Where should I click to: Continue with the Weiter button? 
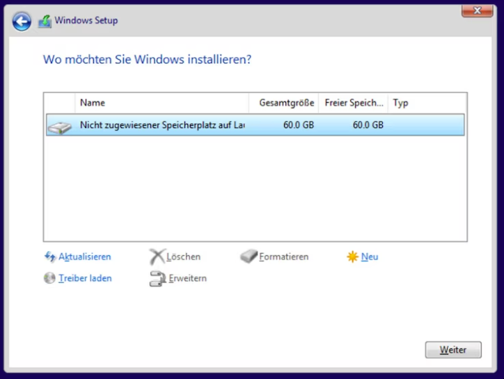[453, 350]
